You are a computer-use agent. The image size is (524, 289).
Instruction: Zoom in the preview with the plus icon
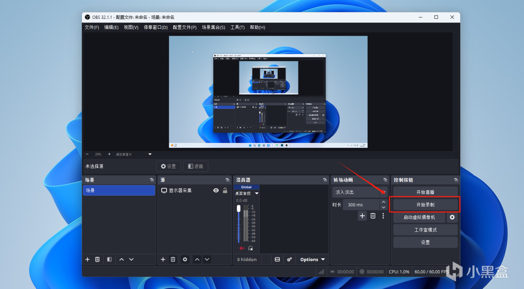click(x=109, y=154)
